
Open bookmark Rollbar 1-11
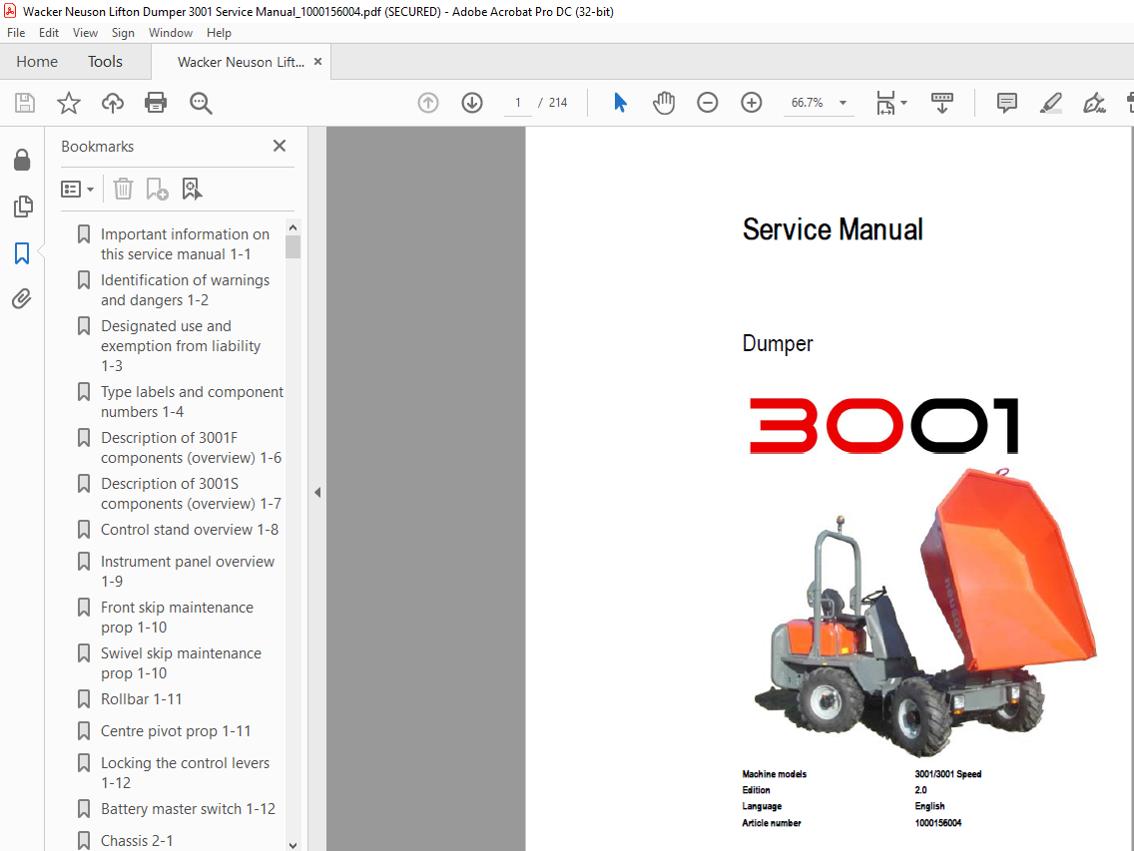[141, 699]
